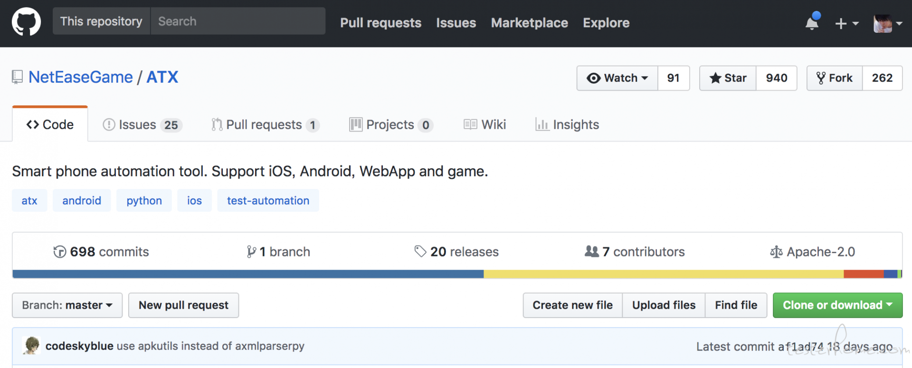Viewport: 912px width, 368px height.
Task: Click Issues in the top navigation bar
Action: point(456,23)
